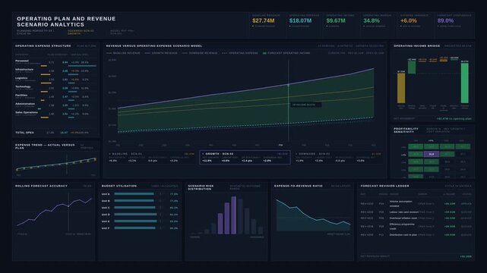Click the vertical cursor marker on scenario chart
The width and height of the screenshot is (487, 273).
point(288,101)
